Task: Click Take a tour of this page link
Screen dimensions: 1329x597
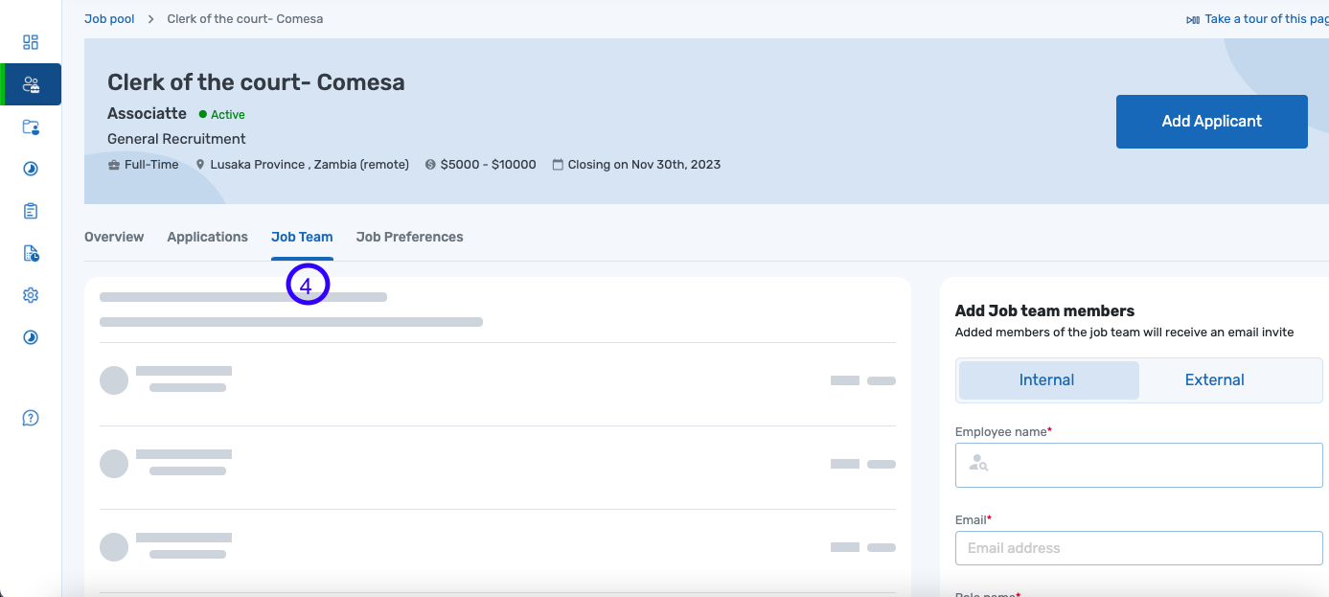Action: pos(1257,19)
